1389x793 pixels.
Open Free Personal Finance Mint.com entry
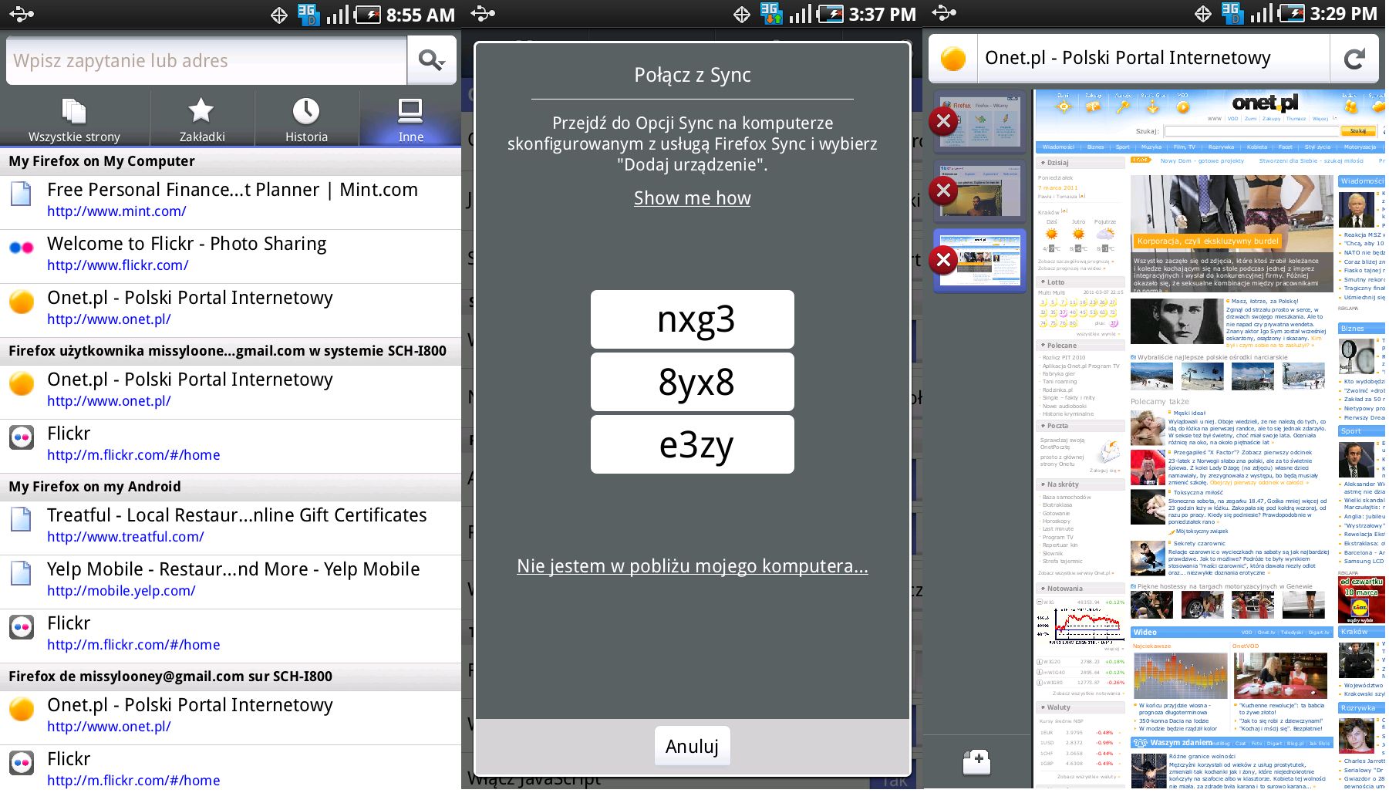(231, 202)
